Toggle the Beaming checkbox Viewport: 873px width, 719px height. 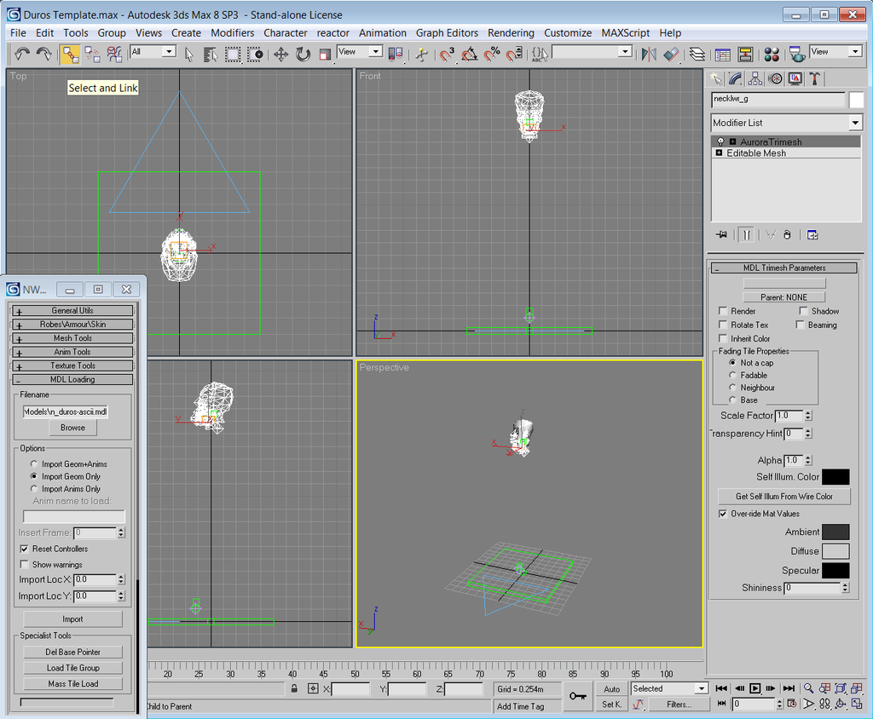tap(800, 325)
